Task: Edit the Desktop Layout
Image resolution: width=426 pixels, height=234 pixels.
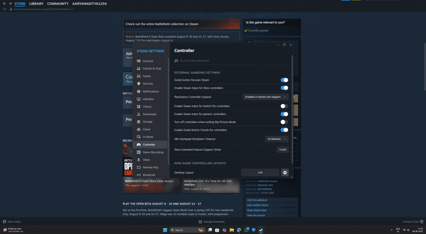Action: click(260, 172)
